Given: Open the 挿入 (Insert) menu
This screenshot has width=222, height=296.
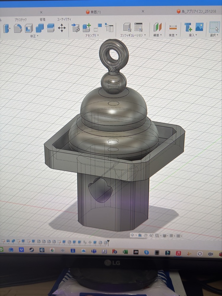Looking at the screenshot, I should pos(193,35).
